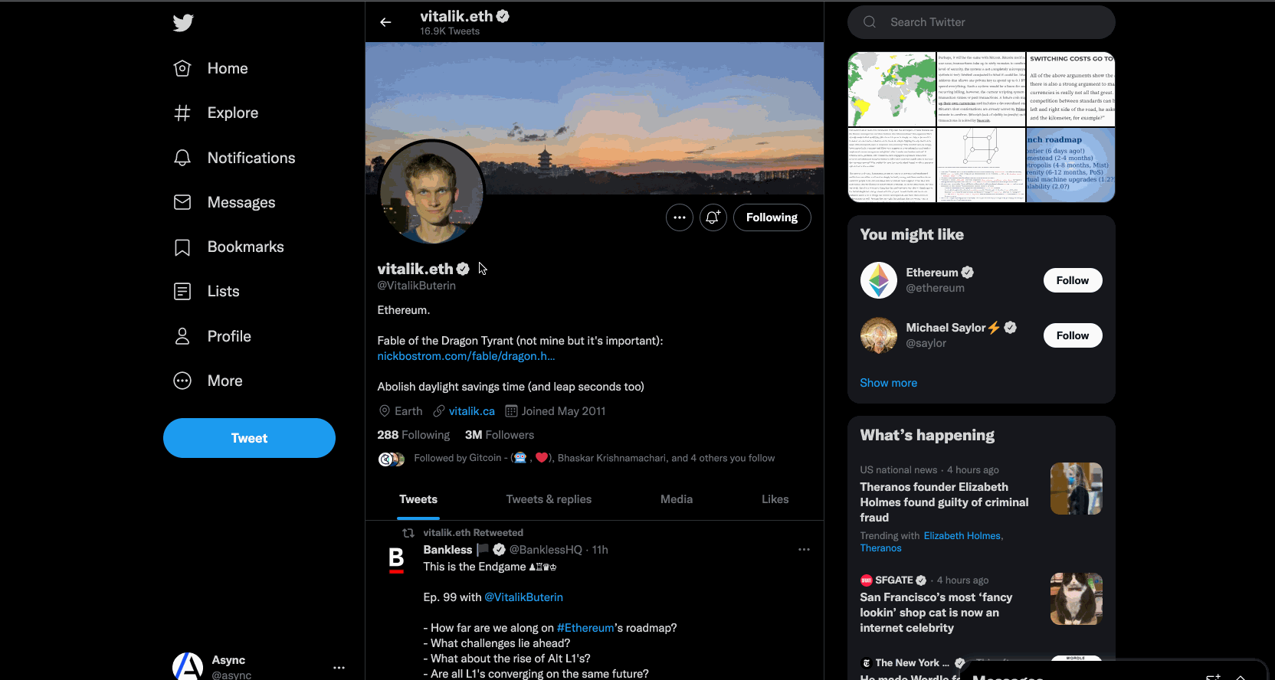Open Ethereum's avatar in suggestions
Screen dimensions: 1275x680
pos(879,280)
